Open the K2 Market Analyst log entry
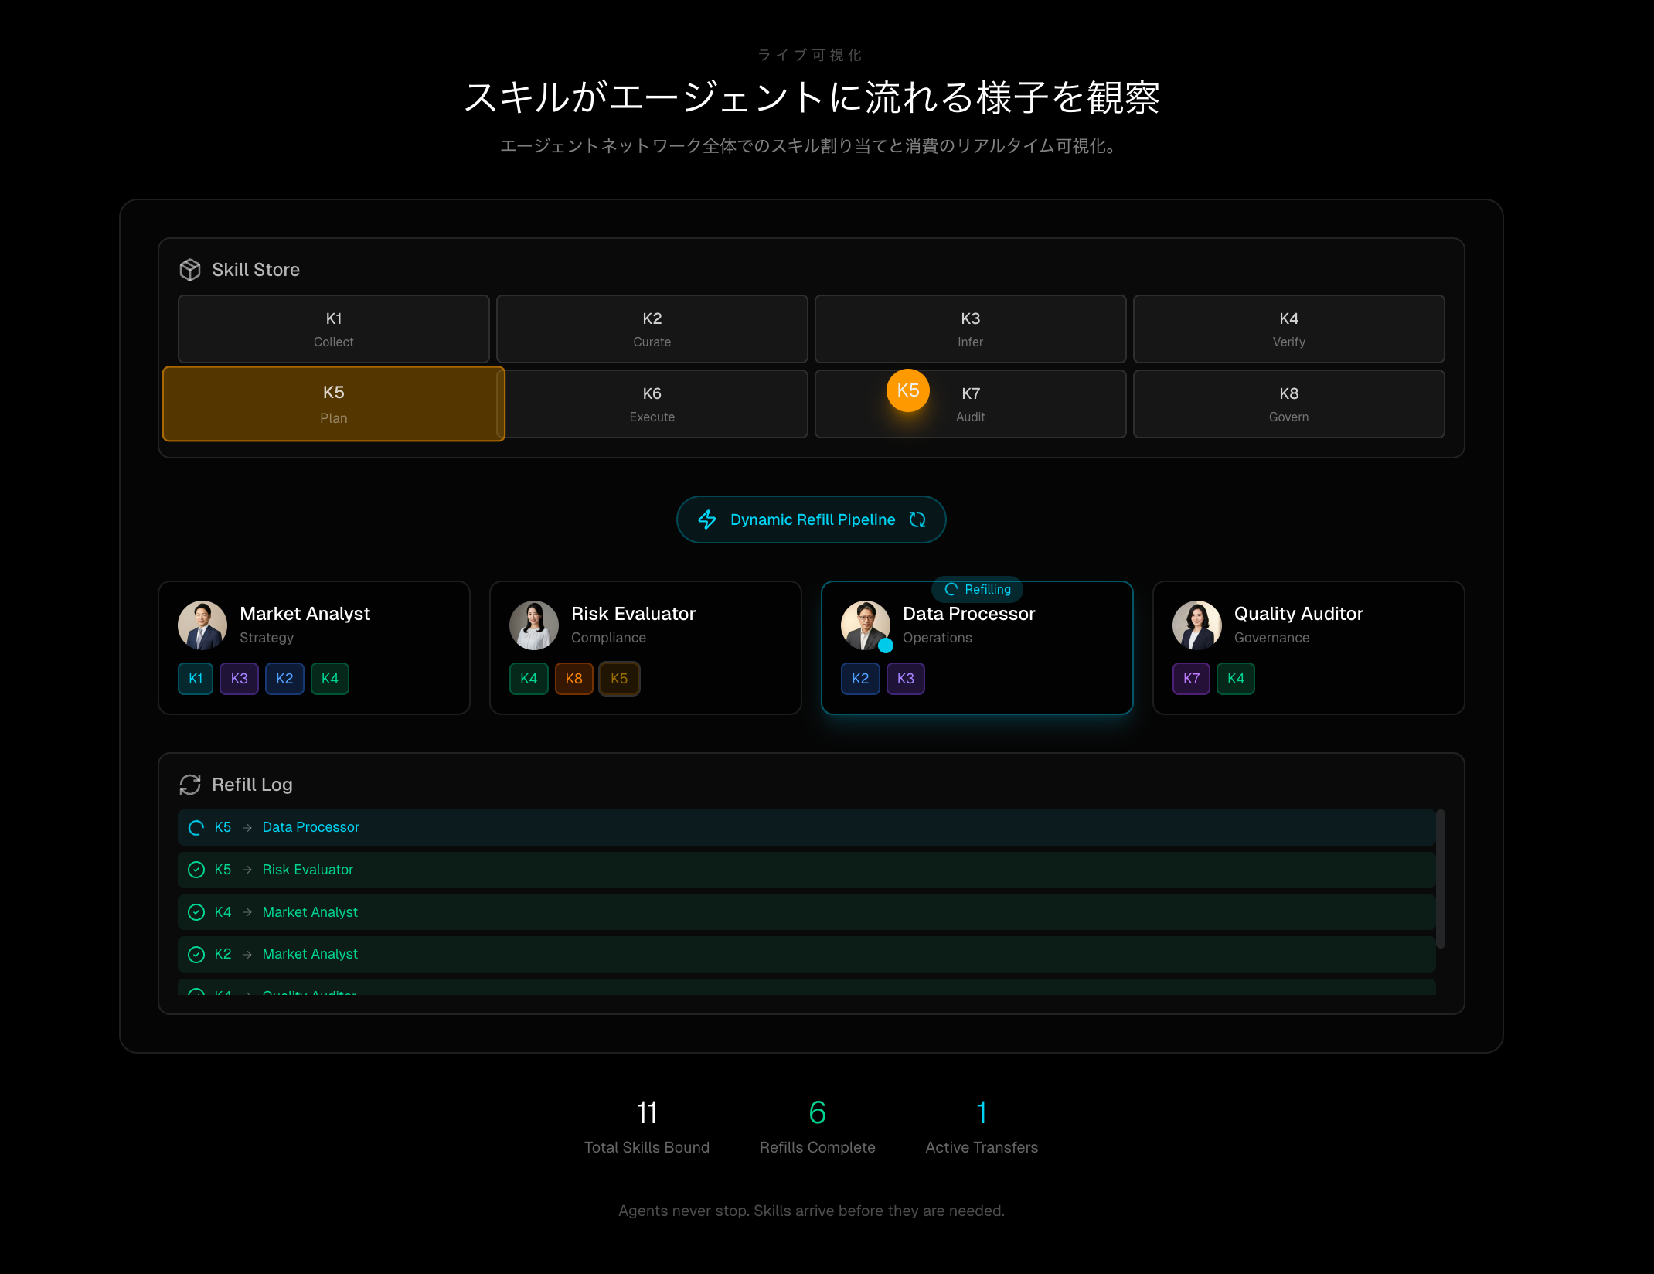Viewport: 1654px width, 1274px height. click(x=310, y=954)
